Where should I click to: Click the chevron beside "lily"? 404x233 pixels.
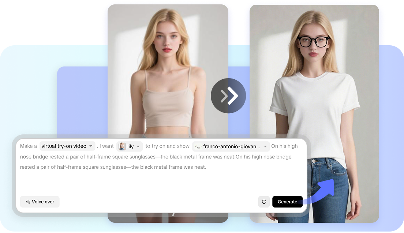point(138,146)
